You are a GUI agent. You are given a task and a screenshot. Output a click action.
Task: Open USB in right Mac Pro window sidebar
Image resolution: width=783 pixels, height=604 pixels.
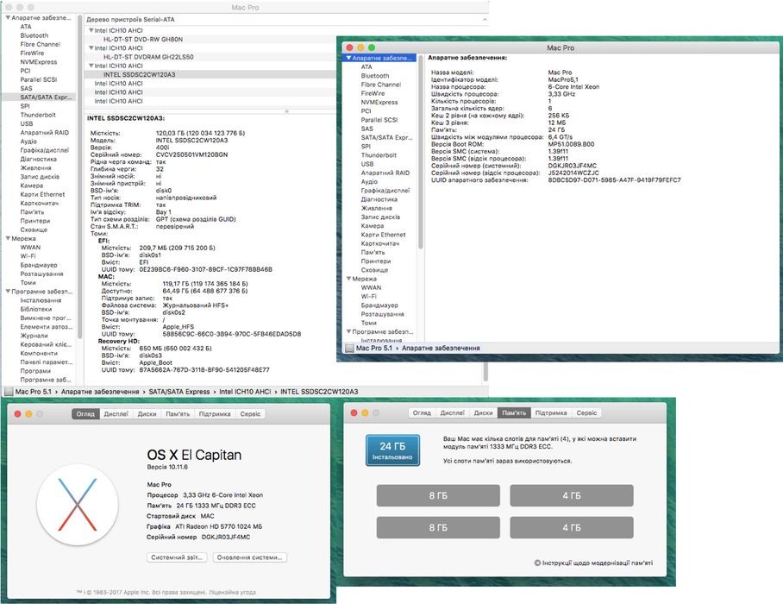(367, 164)
